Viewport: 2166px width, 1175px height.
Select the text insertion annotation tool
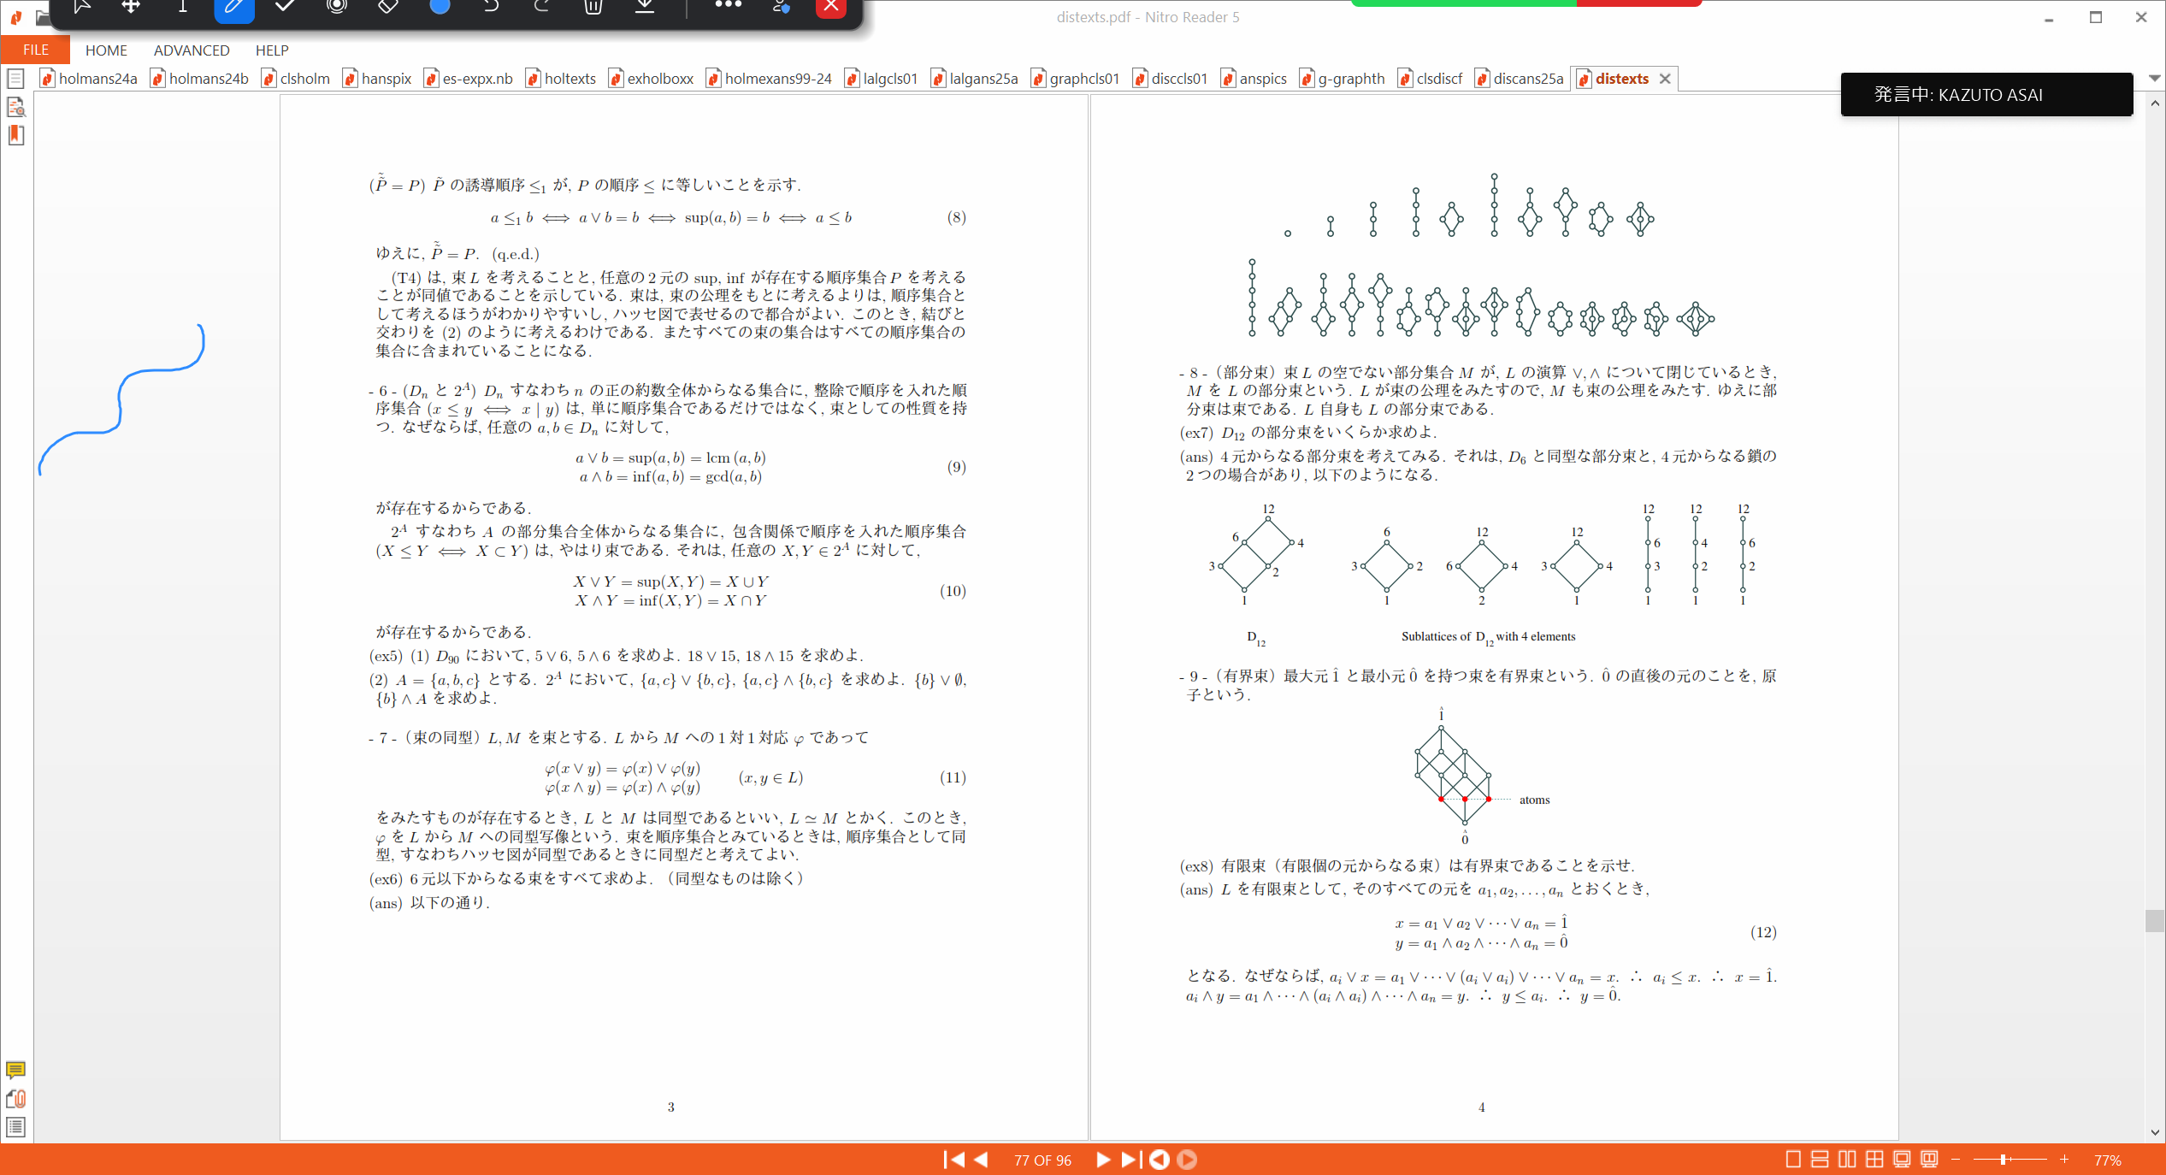(x=182, y=7)
